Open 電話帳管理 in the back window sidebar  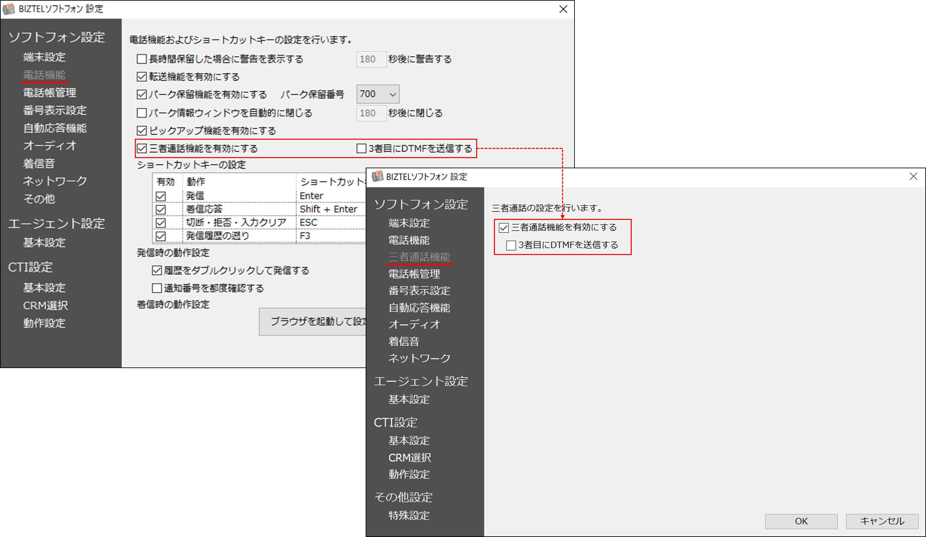pos(50,93)
